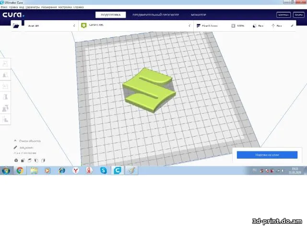Switch to the Предварительный просмотр tab
The height and width of the screenshot is (230, 307).
[155, 15]
